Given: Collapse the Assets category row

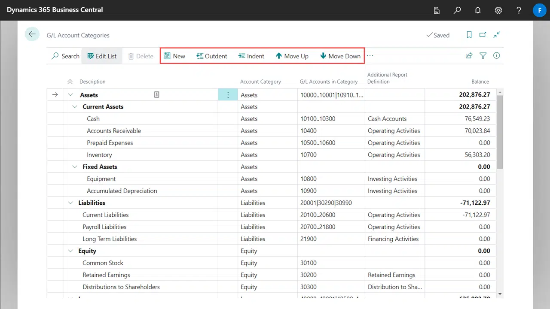Looking at the screenshot, I should (70, 95).
